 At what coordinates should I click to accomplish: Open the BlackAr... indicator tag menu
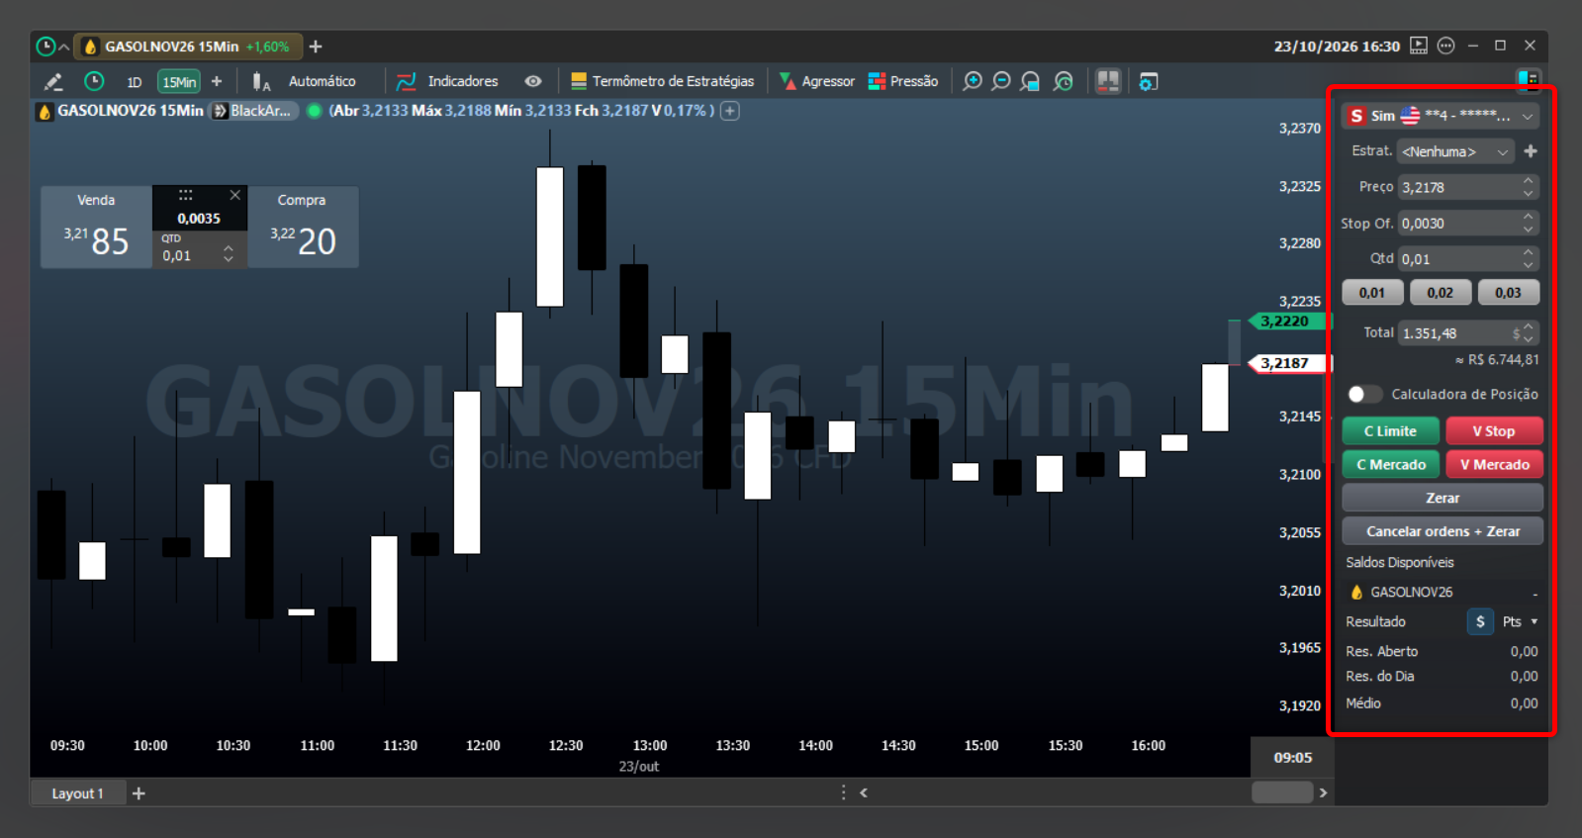click(254, 111)
